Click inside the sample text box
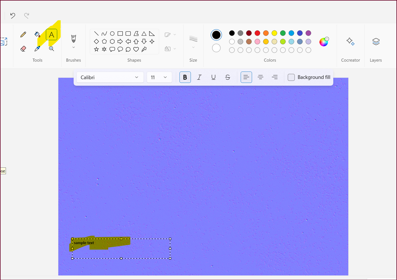Screen dimensions: 397x280 [x=121, y=249]
